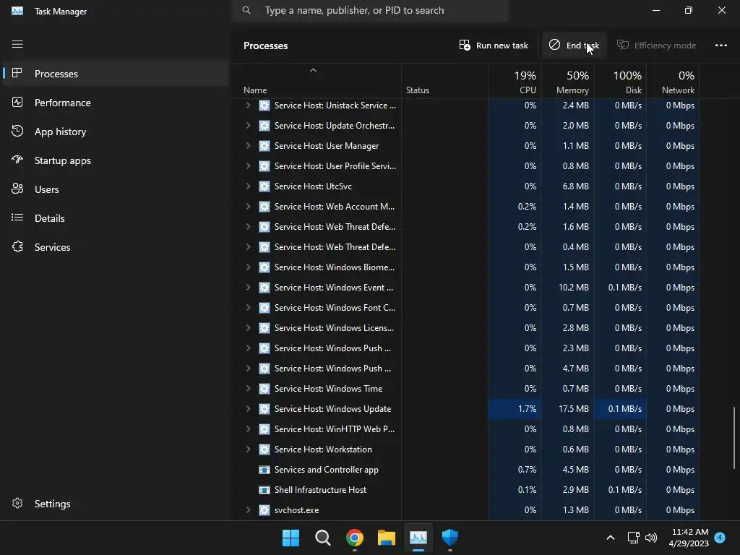Click the process list vertical scrollbar
740x555 pixels.
point(734,437)
